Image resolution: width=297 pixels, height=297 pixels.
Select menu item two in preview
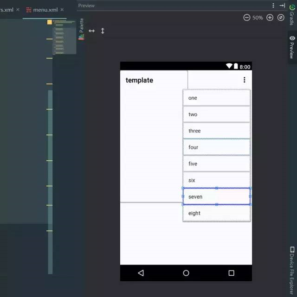(x=216, y=114)
